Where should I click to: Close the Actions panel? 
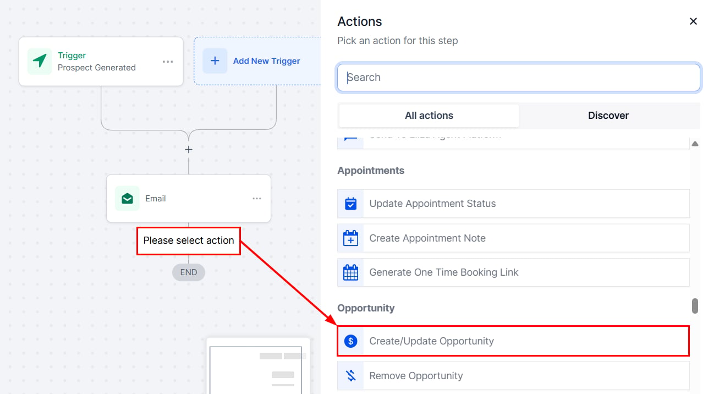coord(693,21)
